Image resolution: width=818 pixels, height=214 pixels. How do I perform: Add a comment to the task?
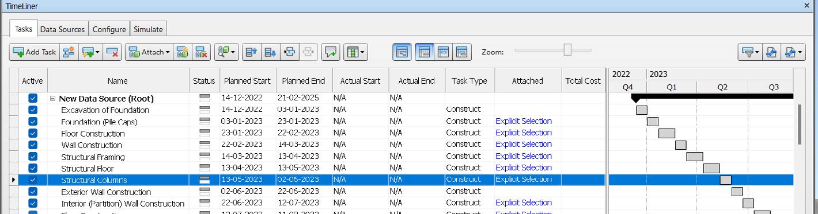pyautogui.click(x=330, y=52)
